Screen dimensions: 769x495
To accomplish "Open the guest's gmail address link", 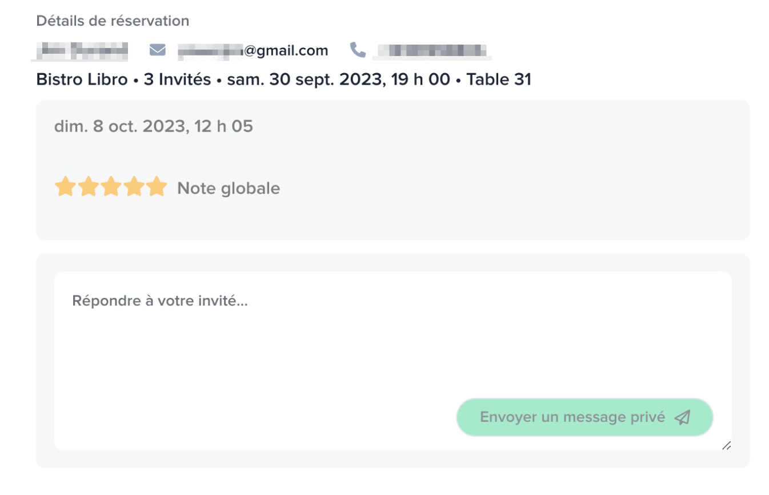I will tap(254, 50).
